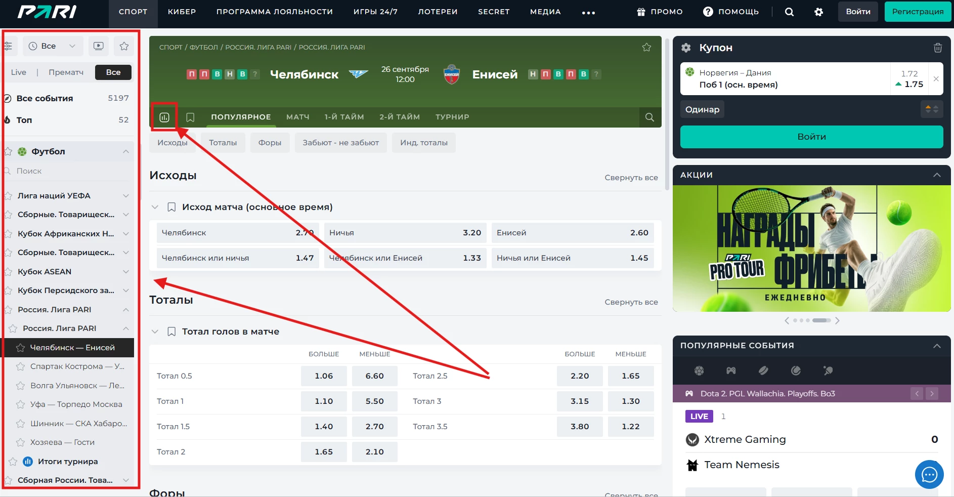
Task: Favorite the Уфа — Торпедо Москва star
Action: pyautogui.click(x=20, y=404)
